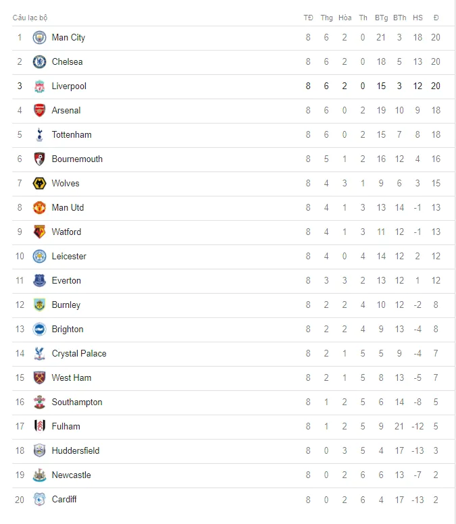Click the Câu lạc bộ column header

(30, 18)
